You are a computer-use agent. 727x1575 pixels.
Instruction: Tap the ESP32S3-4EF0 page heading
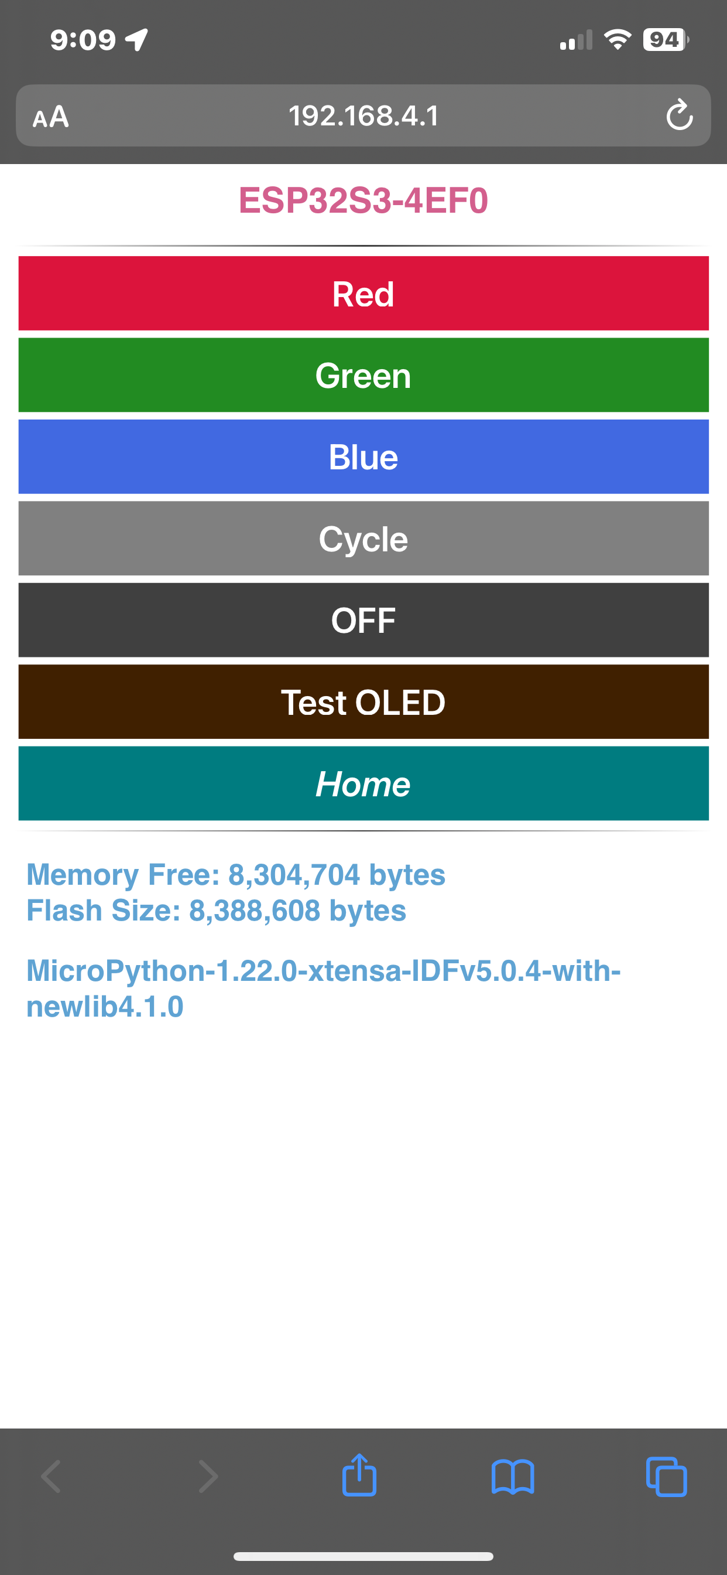tap(364, 200)
